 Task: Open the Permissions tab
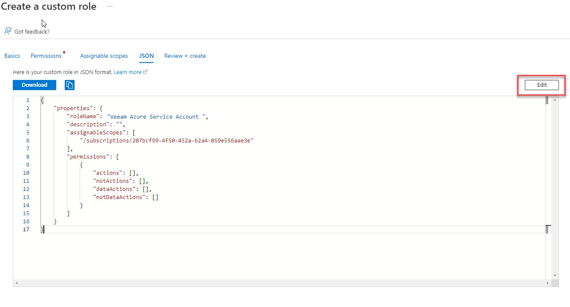click(x=46, y=56)
